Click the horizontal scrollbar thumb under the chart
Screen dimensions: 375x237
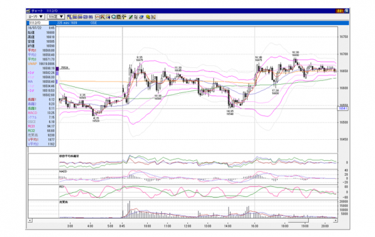click(299, 221)
